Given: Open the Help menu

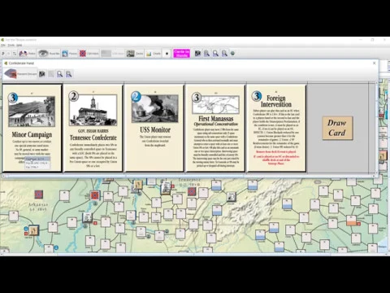Looking at the screenshot, I should tap(19, 46).
